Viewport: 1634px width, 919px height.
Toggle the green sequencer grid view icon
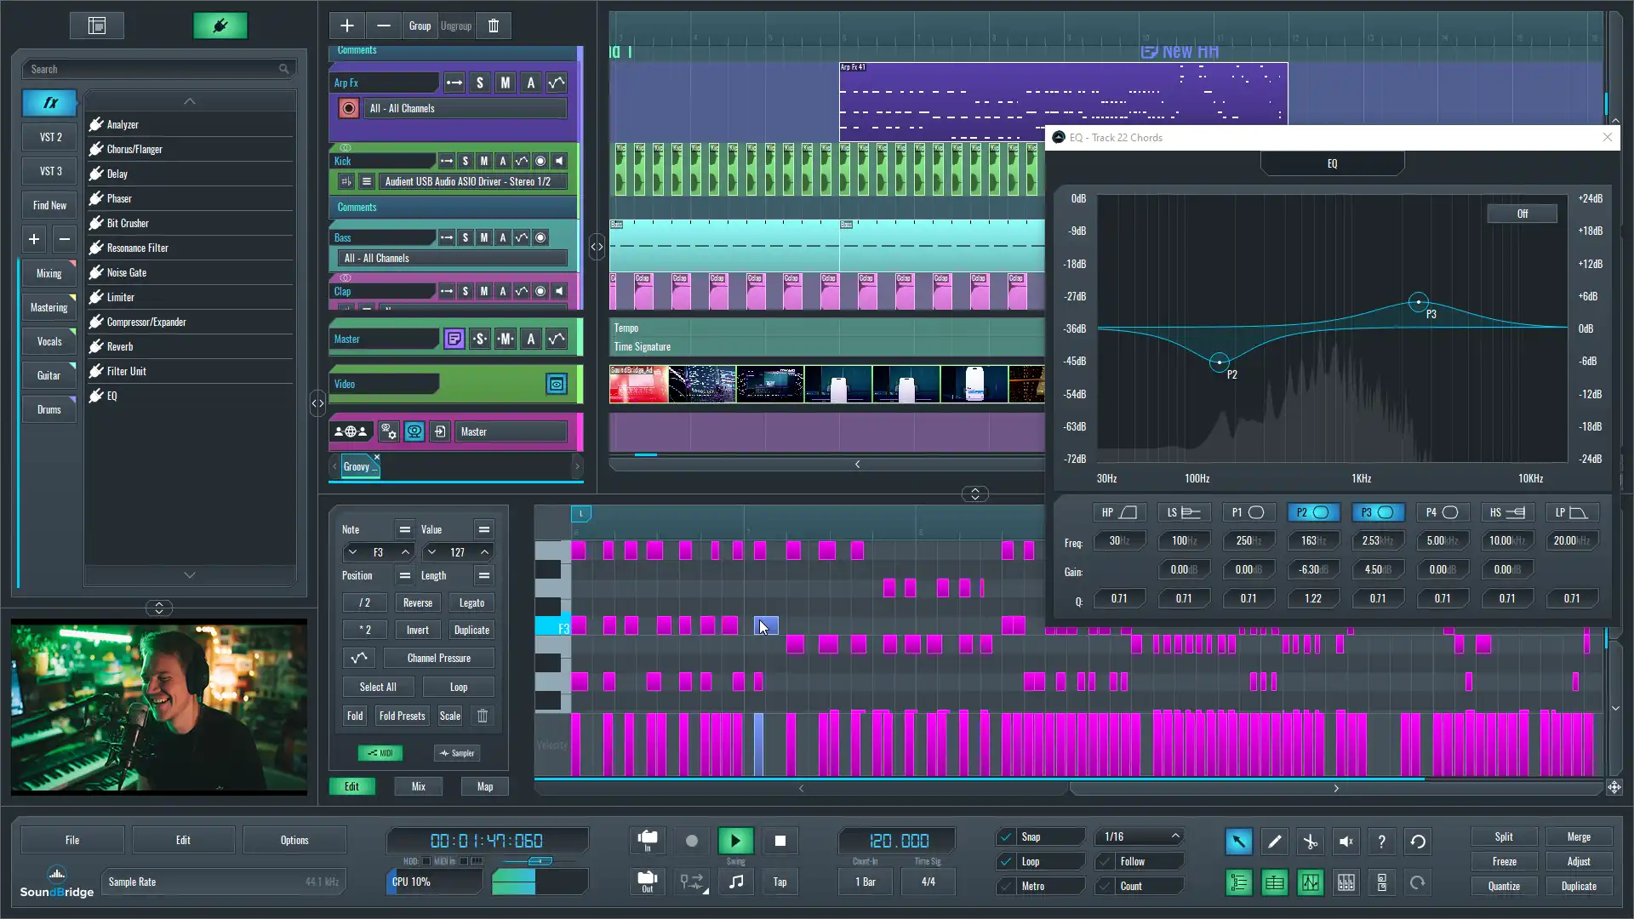point(1274,882)
